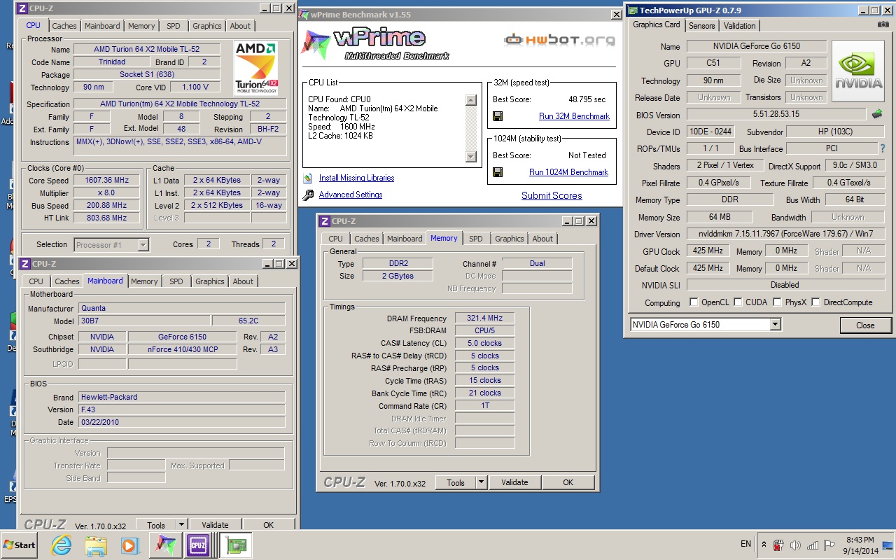
Task: Click the red tray icon beside the hidden icons arrow
Action: pyautogui.click(x=778, y=545)
